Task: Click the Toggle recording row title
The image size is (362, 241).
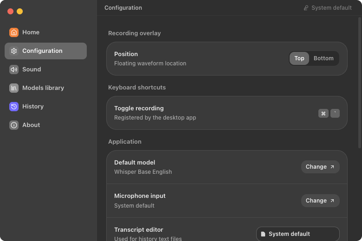Action: pos(139,108)
